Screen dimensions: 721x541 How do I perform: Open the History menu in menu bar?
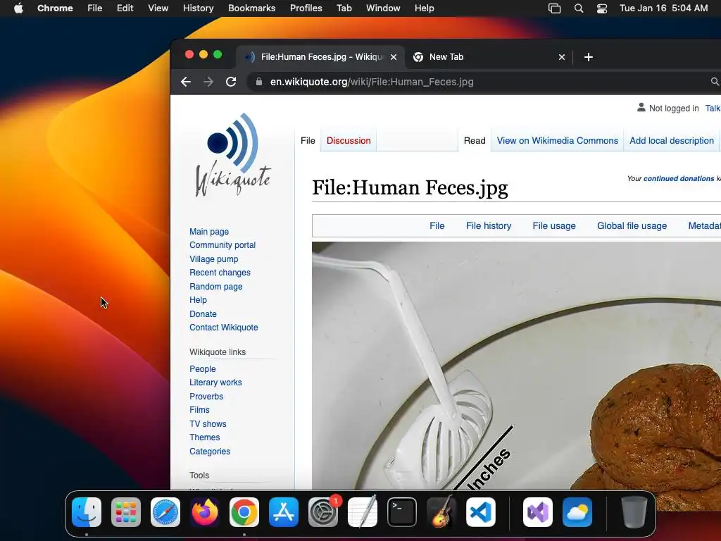pos(198,8)
